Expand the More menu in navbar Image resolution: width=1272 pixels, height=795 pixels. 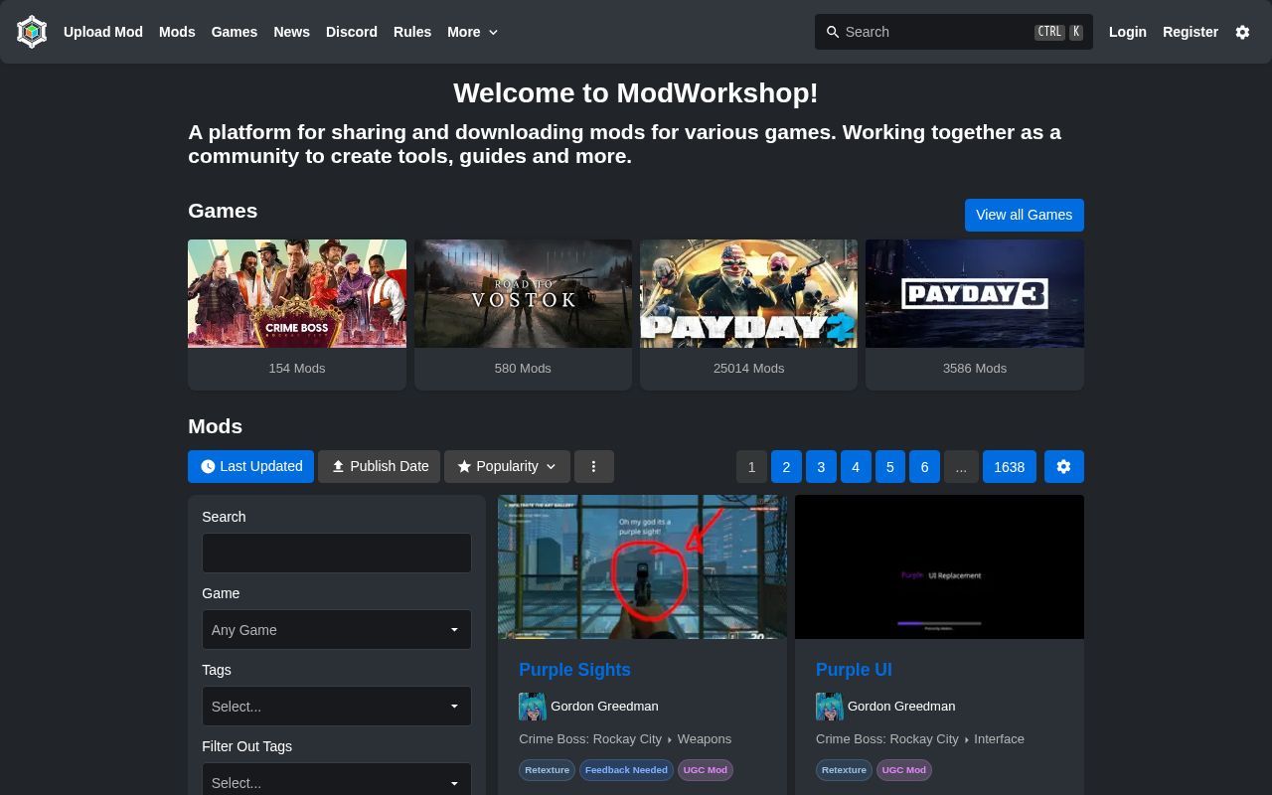(472, 32)
